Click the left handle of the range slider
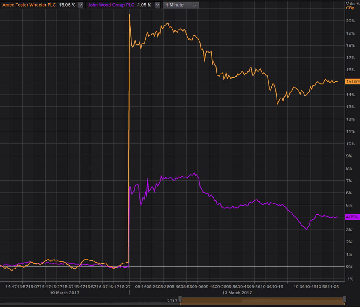This screenshot has width=360, height=307. tap(180, 299)
